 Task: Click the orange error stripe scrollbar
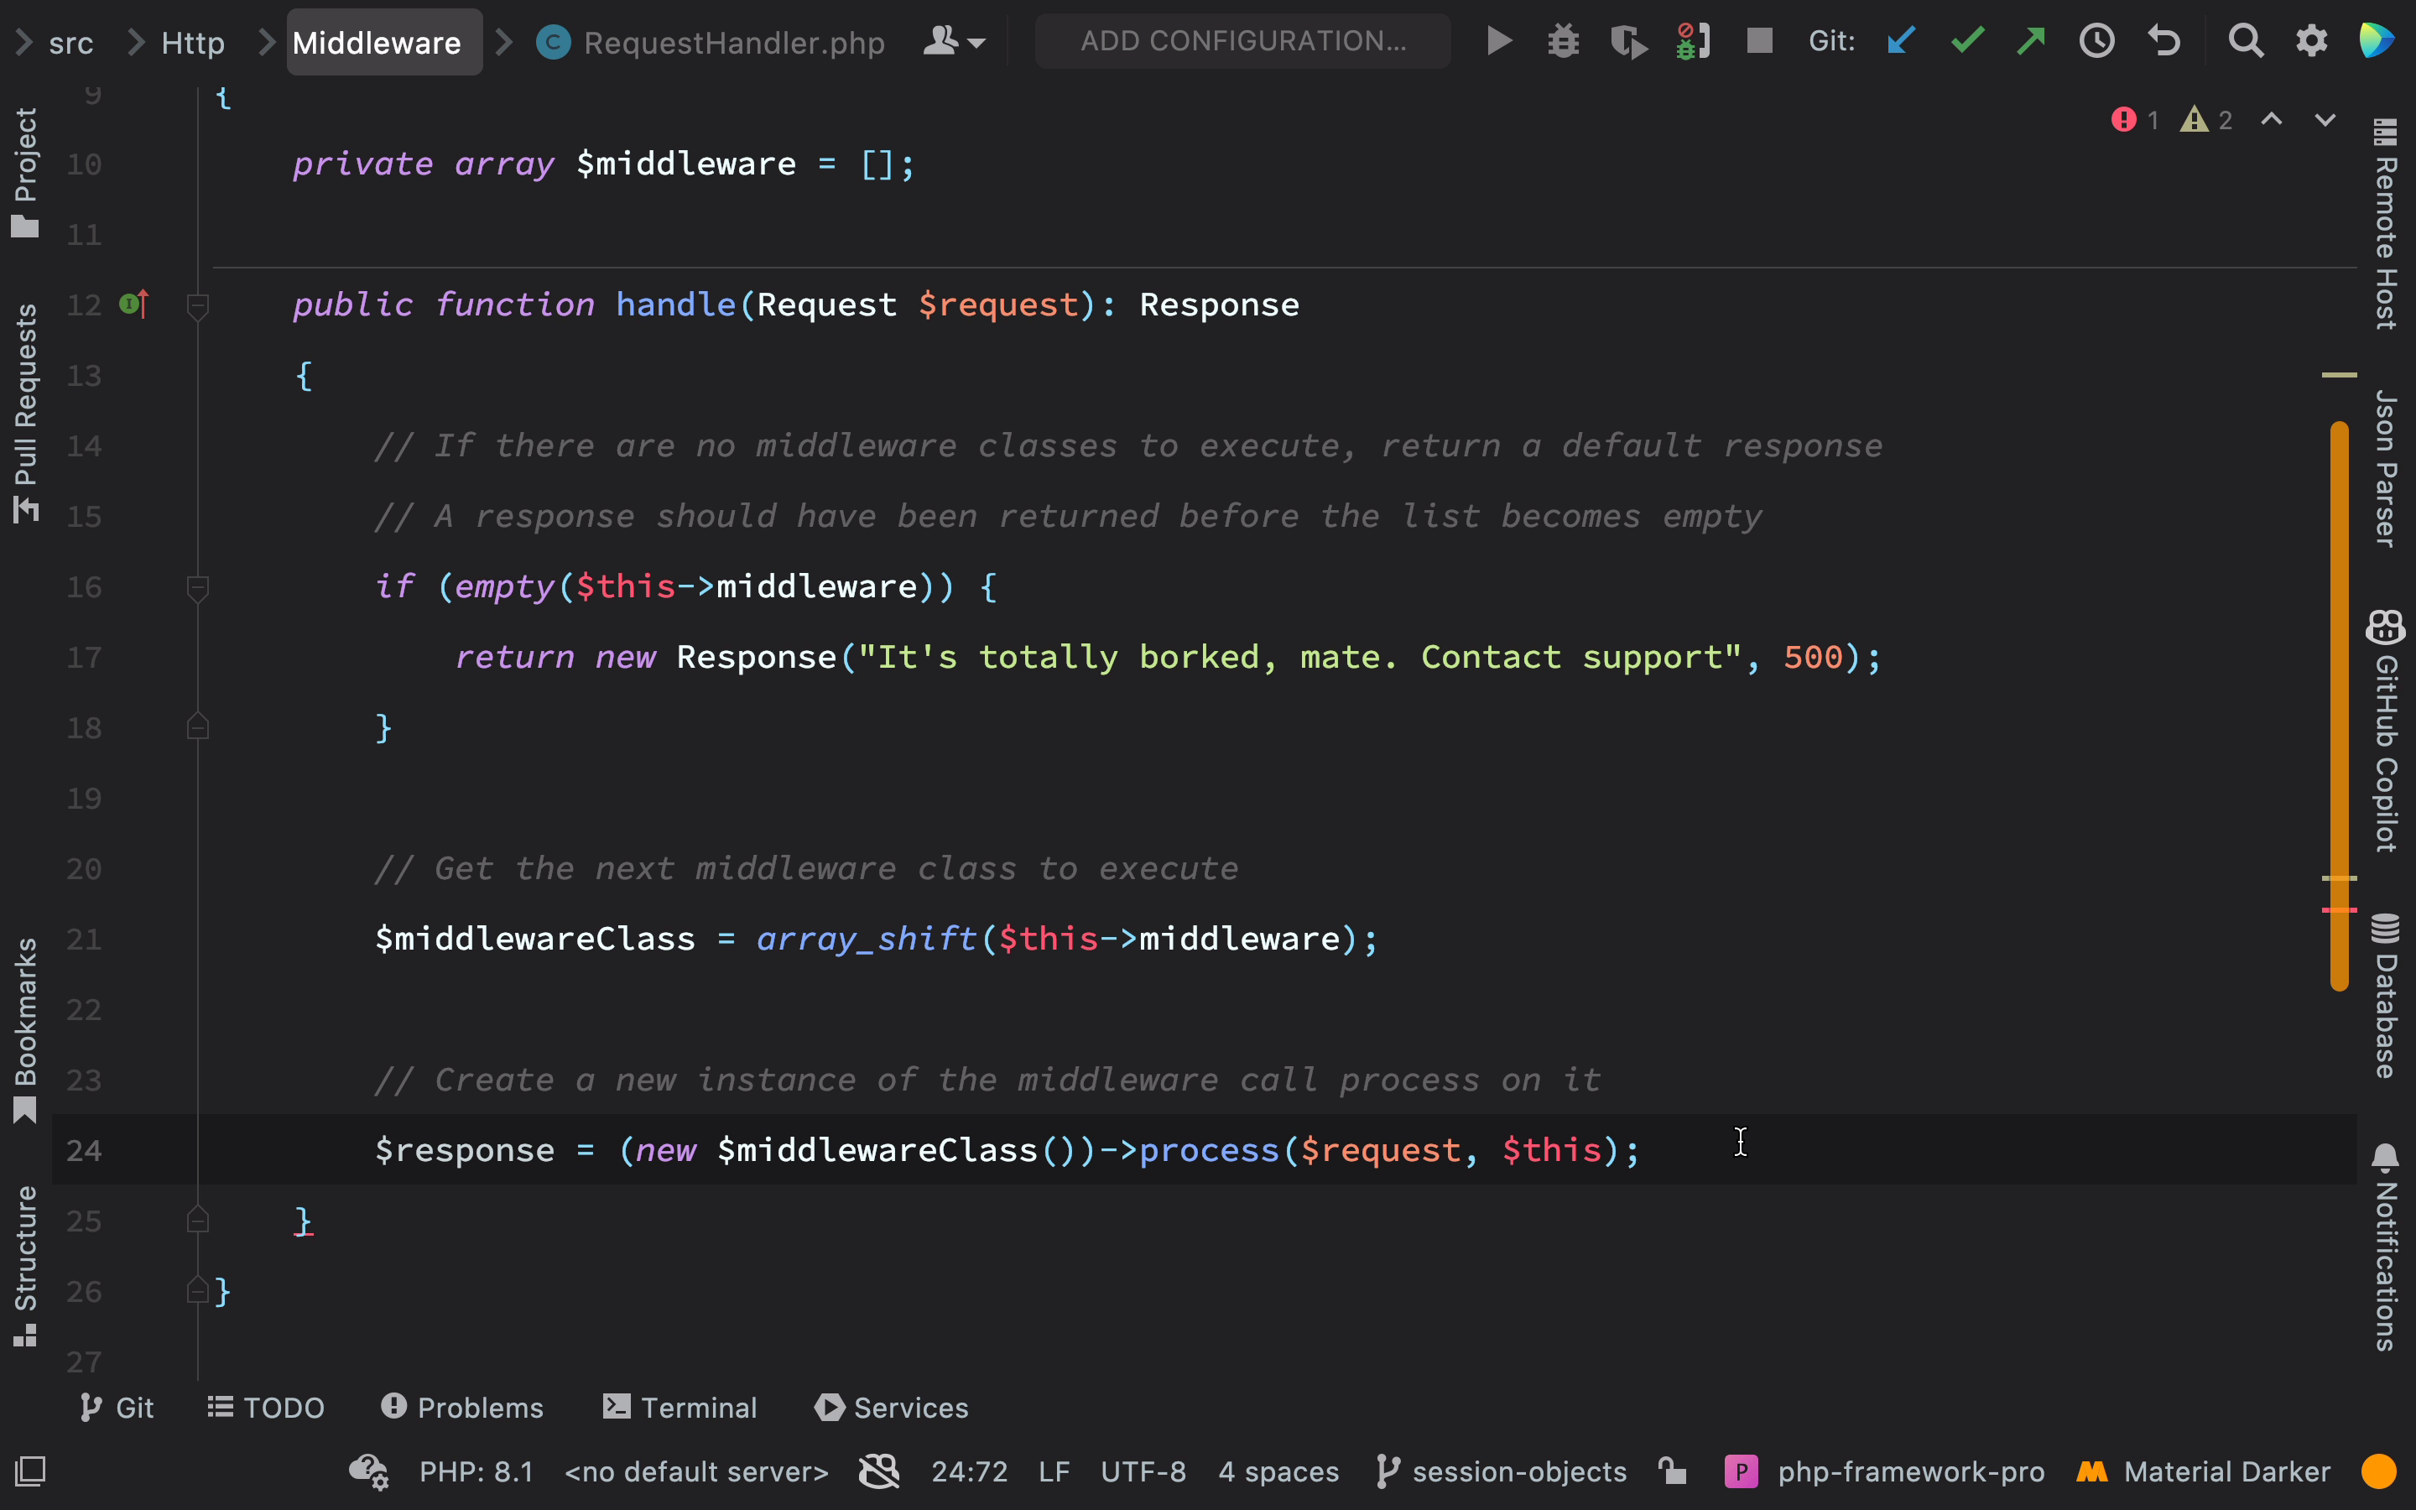point(2339,706)
